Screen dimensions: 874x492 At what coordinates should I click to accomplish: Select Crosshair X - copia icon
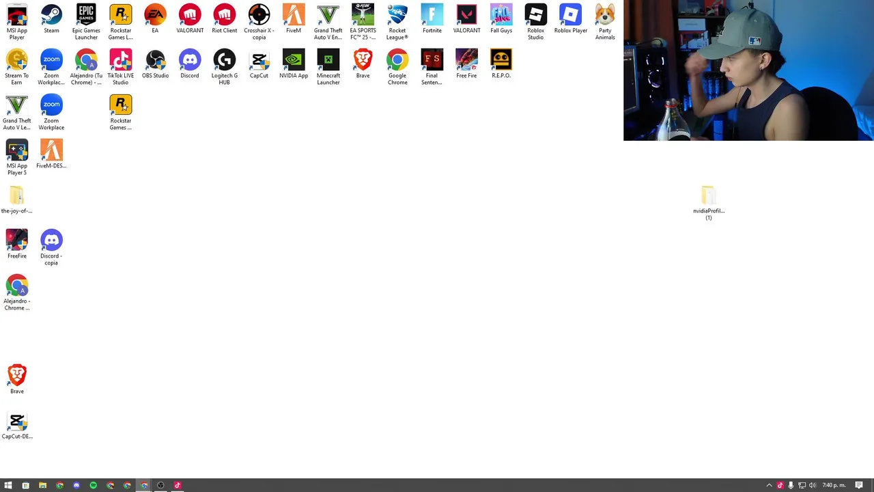259,22
